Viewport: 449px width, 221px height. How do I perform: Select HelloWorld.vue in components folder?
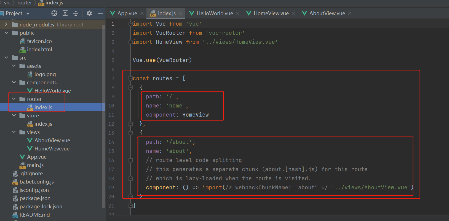click(x=49, y=91)
